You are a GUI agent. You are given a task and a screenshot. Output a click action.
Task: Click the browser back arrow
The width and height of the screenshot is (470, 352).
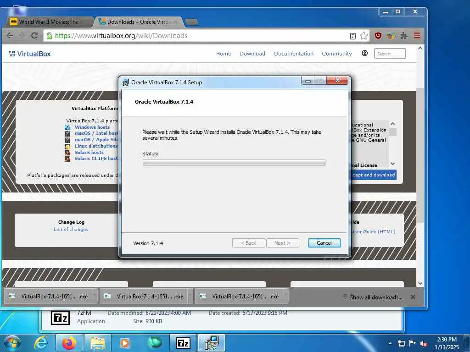10,36
